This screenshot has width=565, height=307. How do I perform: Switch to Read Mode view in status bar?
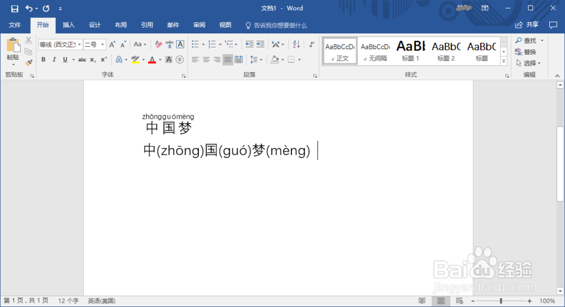(x=422, y=301)
